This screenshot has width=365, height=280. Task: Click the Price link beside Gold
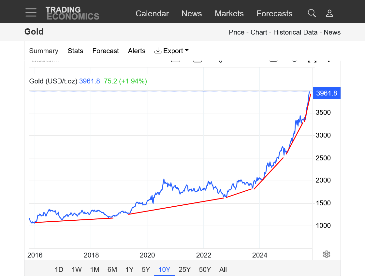pos(236,32)
